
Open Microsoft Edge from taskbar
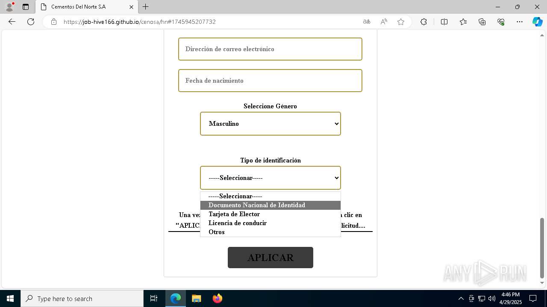coord(176,298)
